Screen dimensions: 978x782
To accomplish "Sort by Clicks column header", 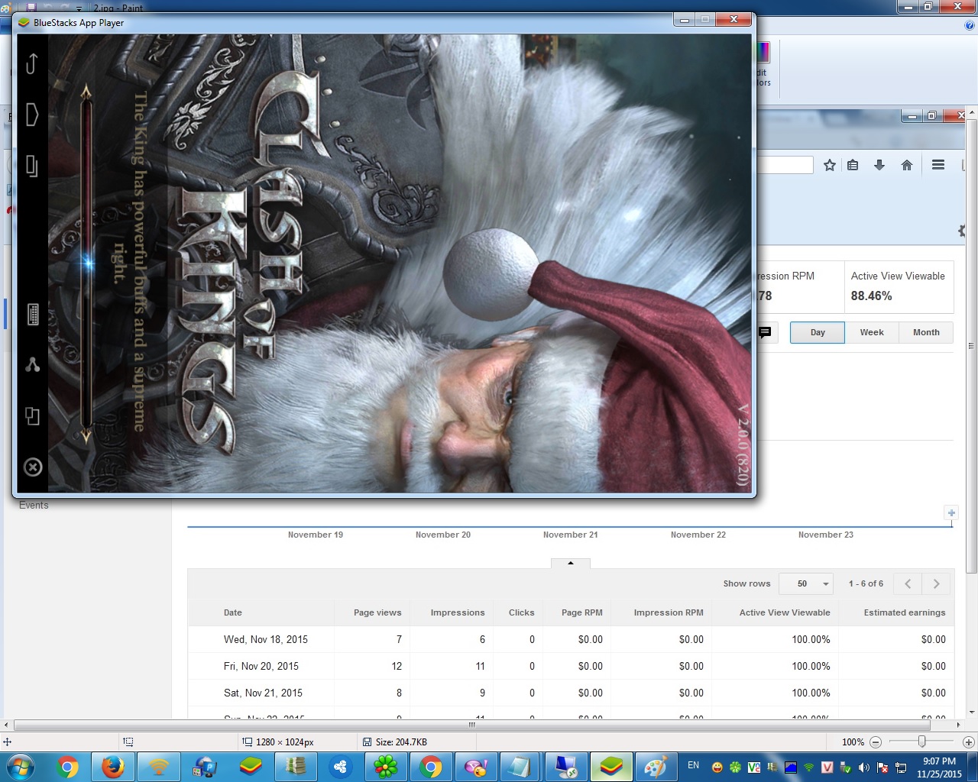I will 522,612.
